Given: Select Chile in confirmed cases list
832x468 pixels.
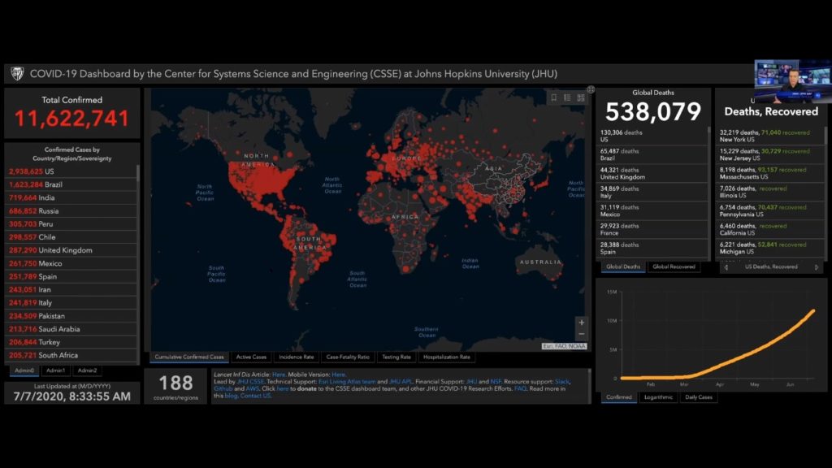Looking at the screenshot, I should (x=71, y=237).
